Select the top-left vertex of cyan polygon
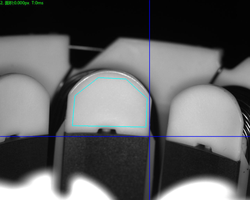The width and height of the screenshot is (250, 200). point(98,78)
